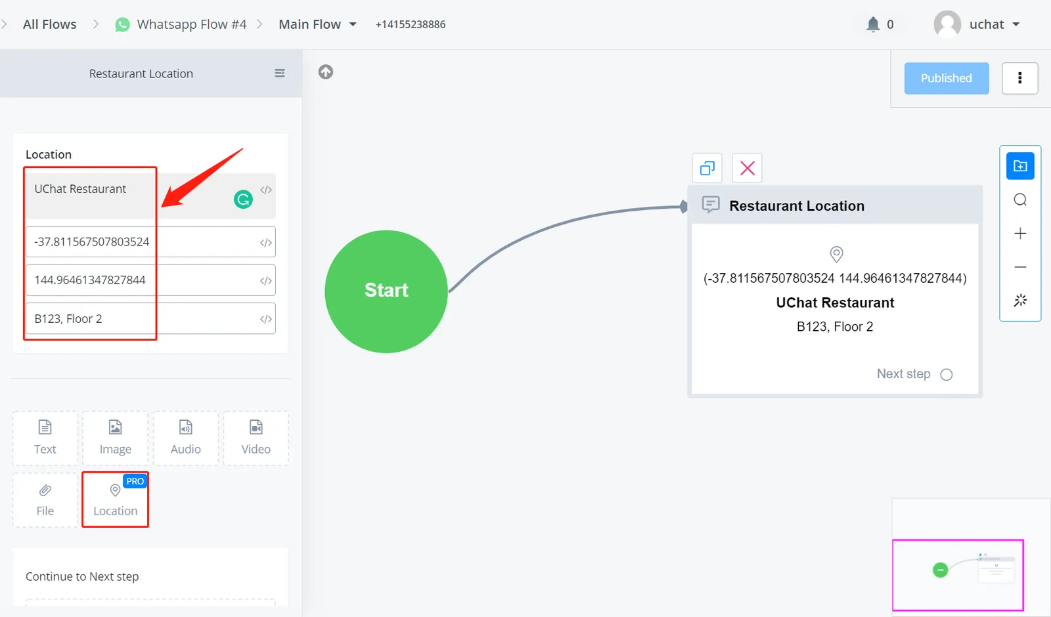Open the canvas search magnifier tool
The image size is (1051, 617).
(1020, 200)
